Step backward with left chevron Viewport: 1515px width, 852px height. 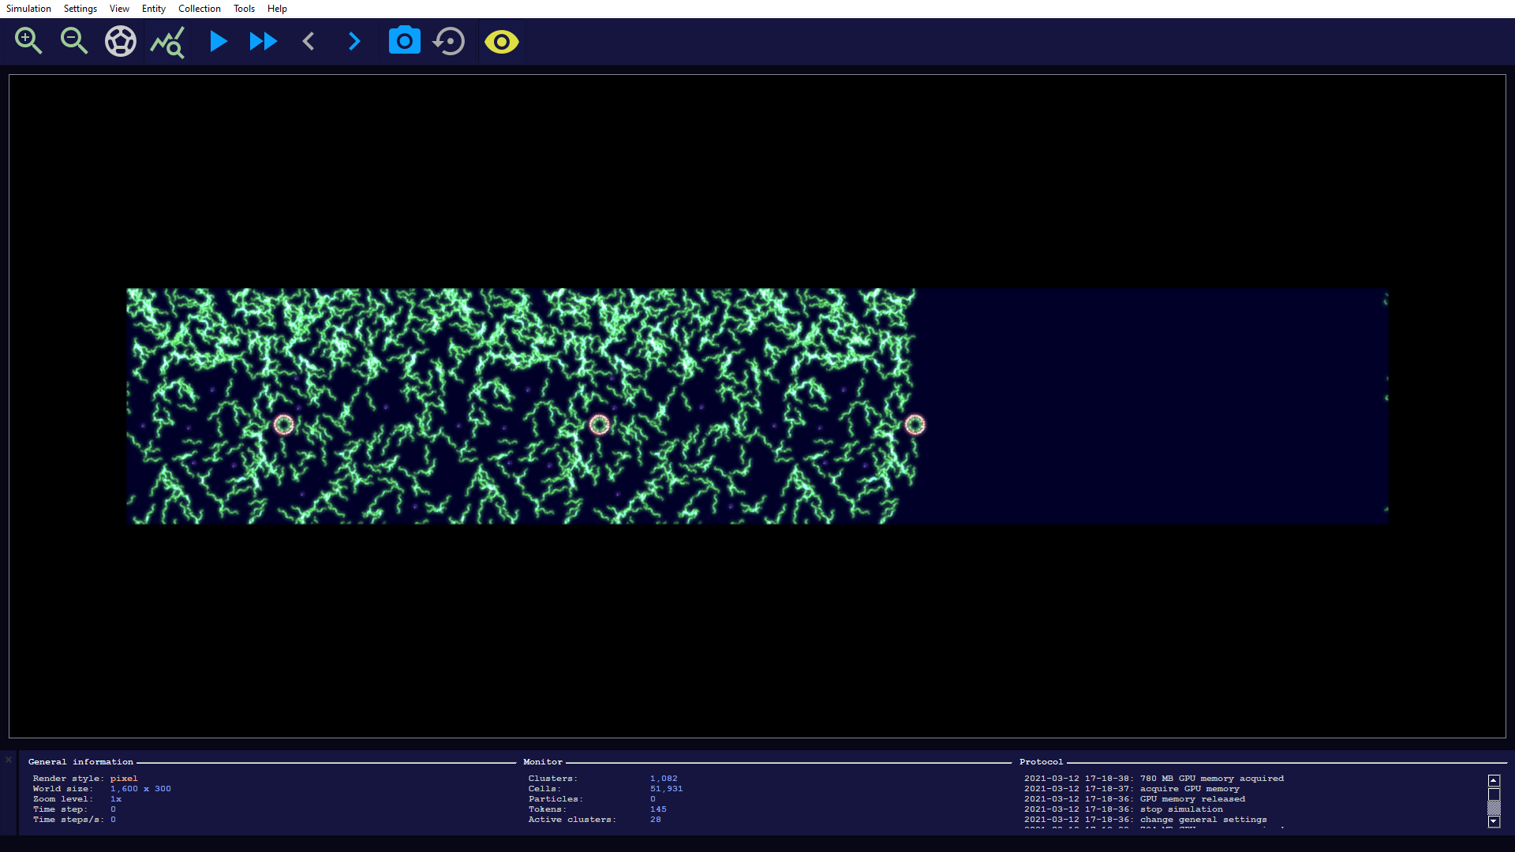coord(309,41)
